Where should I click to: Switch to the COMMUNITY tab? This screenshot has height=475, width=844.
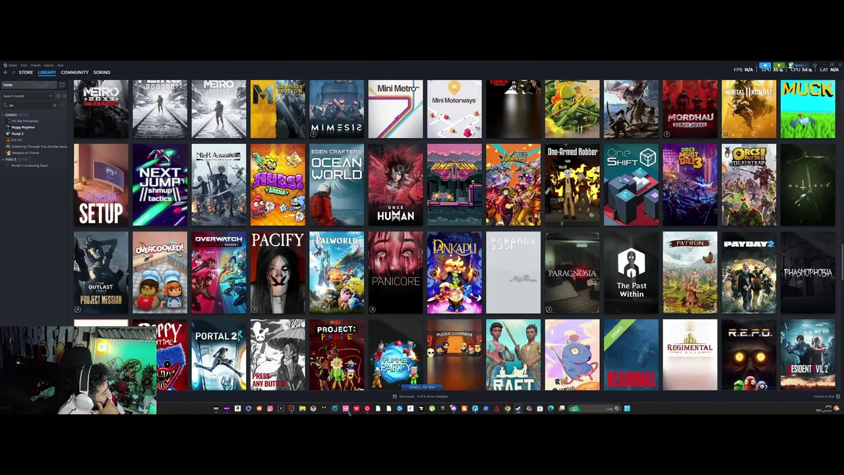click(x=75, y=72)
